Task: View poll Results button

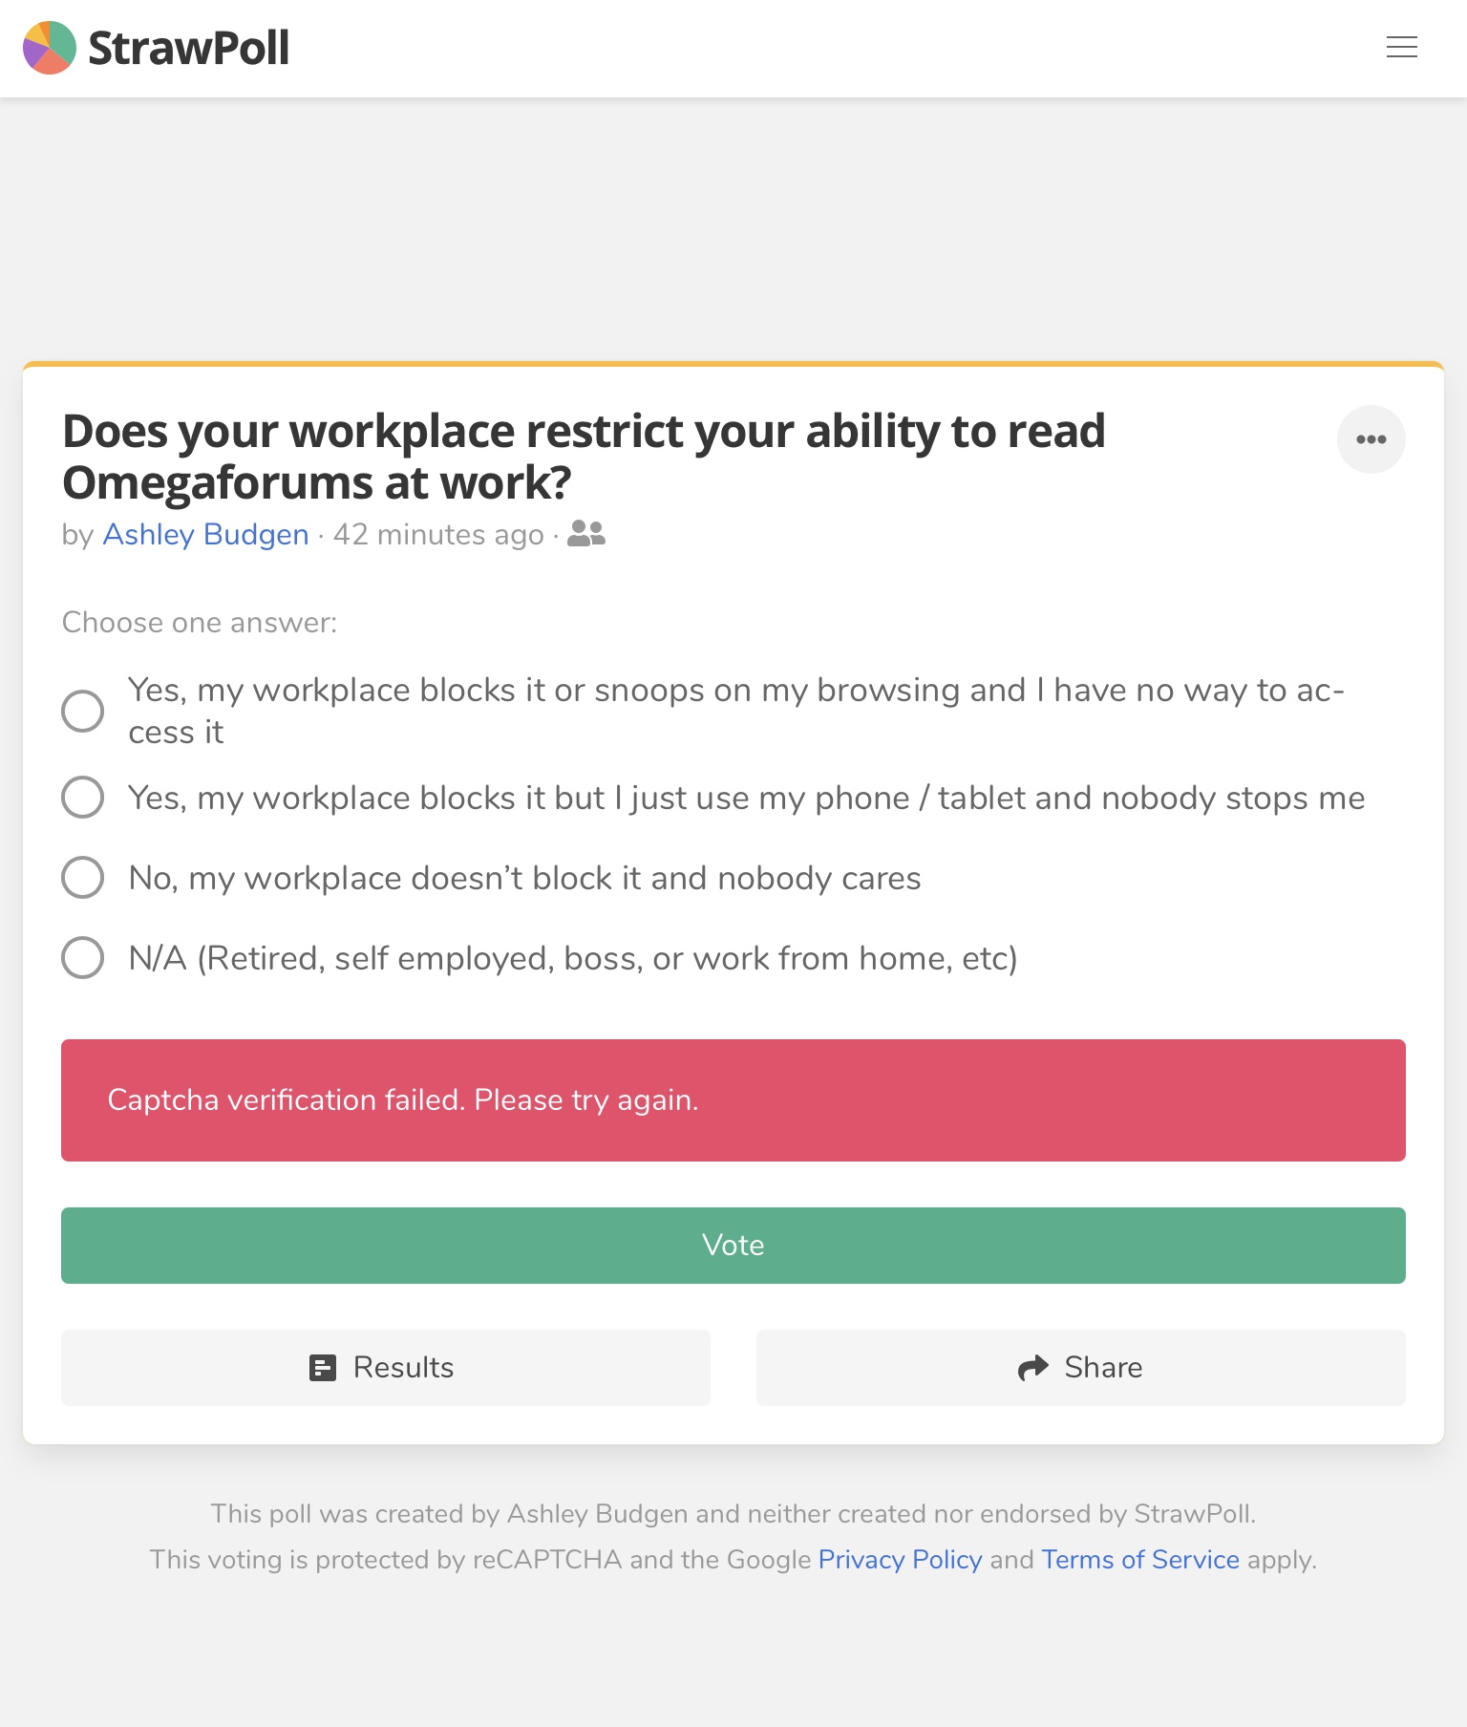Action: coord(386,1368)
